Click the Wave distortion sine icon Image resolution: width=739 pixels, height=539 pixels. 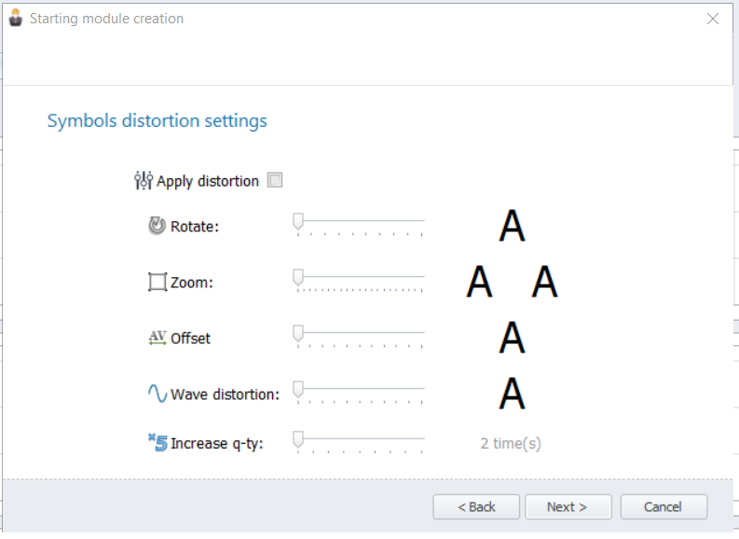tap(157, 394)
